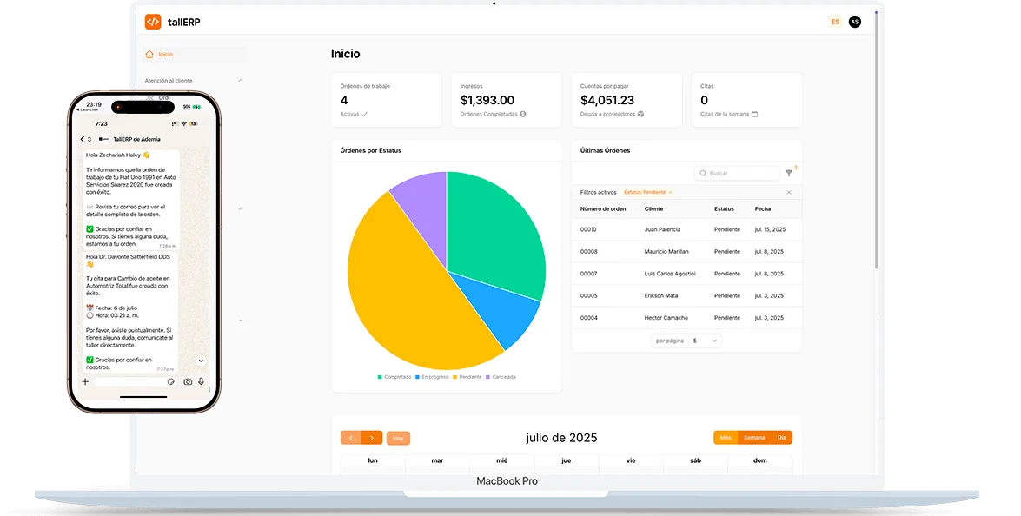Image resolution: width=1021 pixels, height=516 pixels.
Task: Open order 00010 row
Action: 686,229
